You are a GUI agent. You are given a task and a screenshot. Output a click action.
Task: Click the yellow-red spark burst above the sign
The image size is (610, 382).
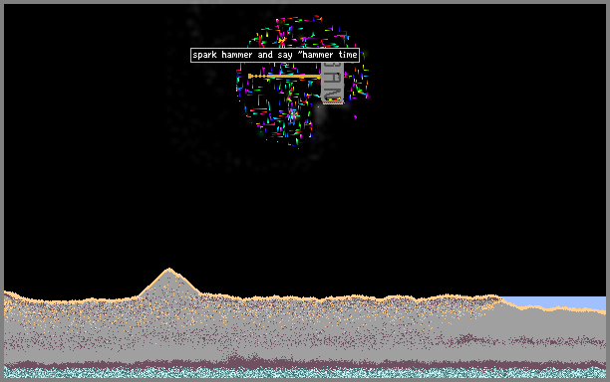coord(282,40)
